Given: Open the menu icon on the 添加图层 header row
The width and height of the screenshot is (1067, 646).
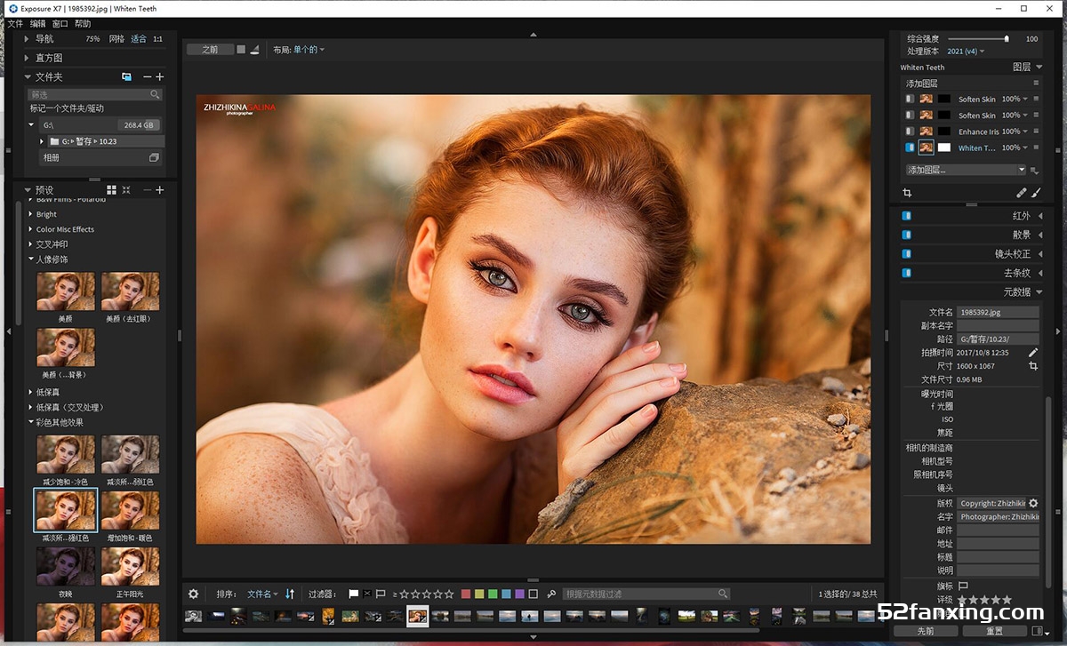Looking at the screenshot, I should pos(1035,84).
